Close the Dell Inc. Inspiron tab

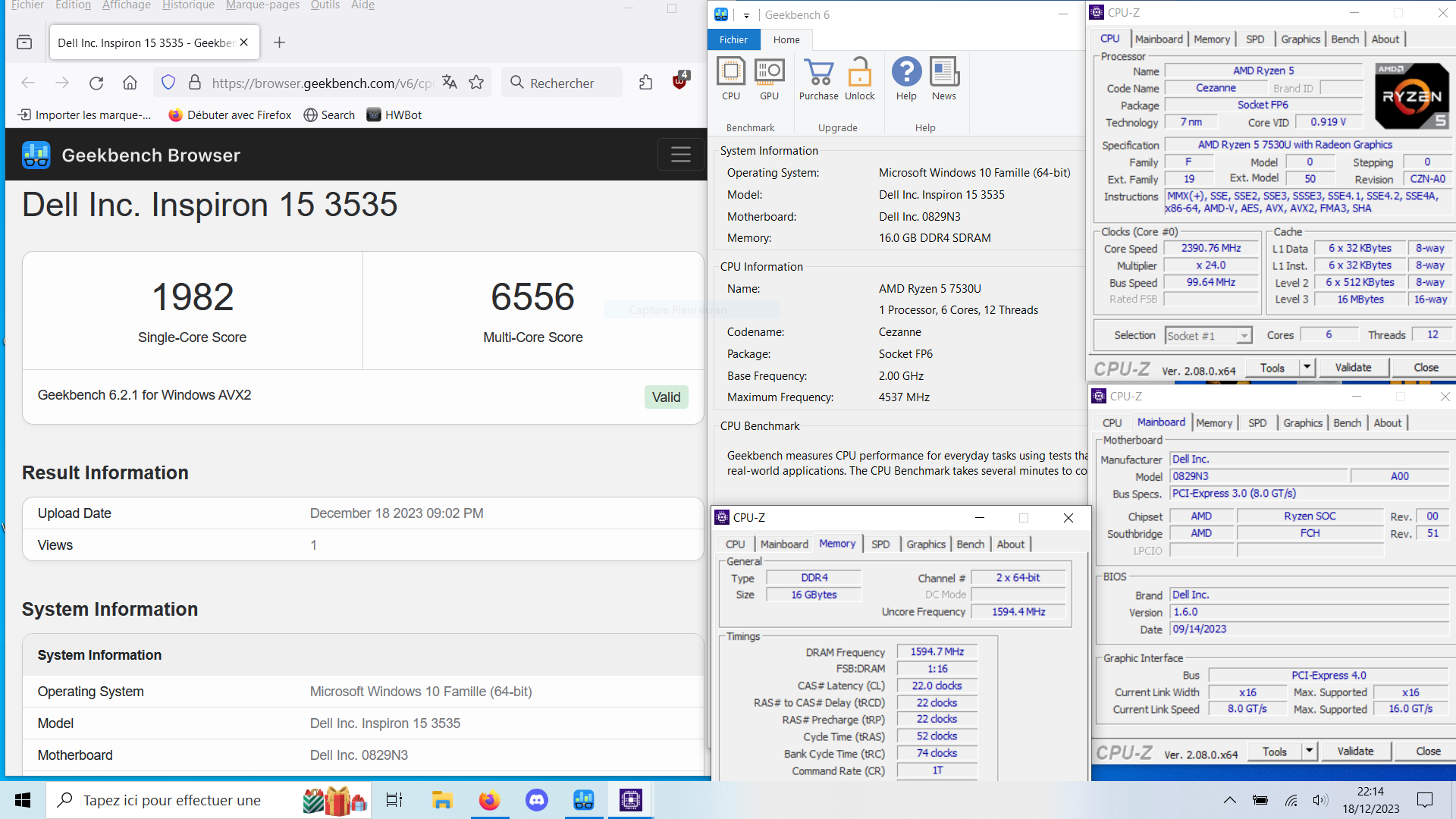(244, 42)
